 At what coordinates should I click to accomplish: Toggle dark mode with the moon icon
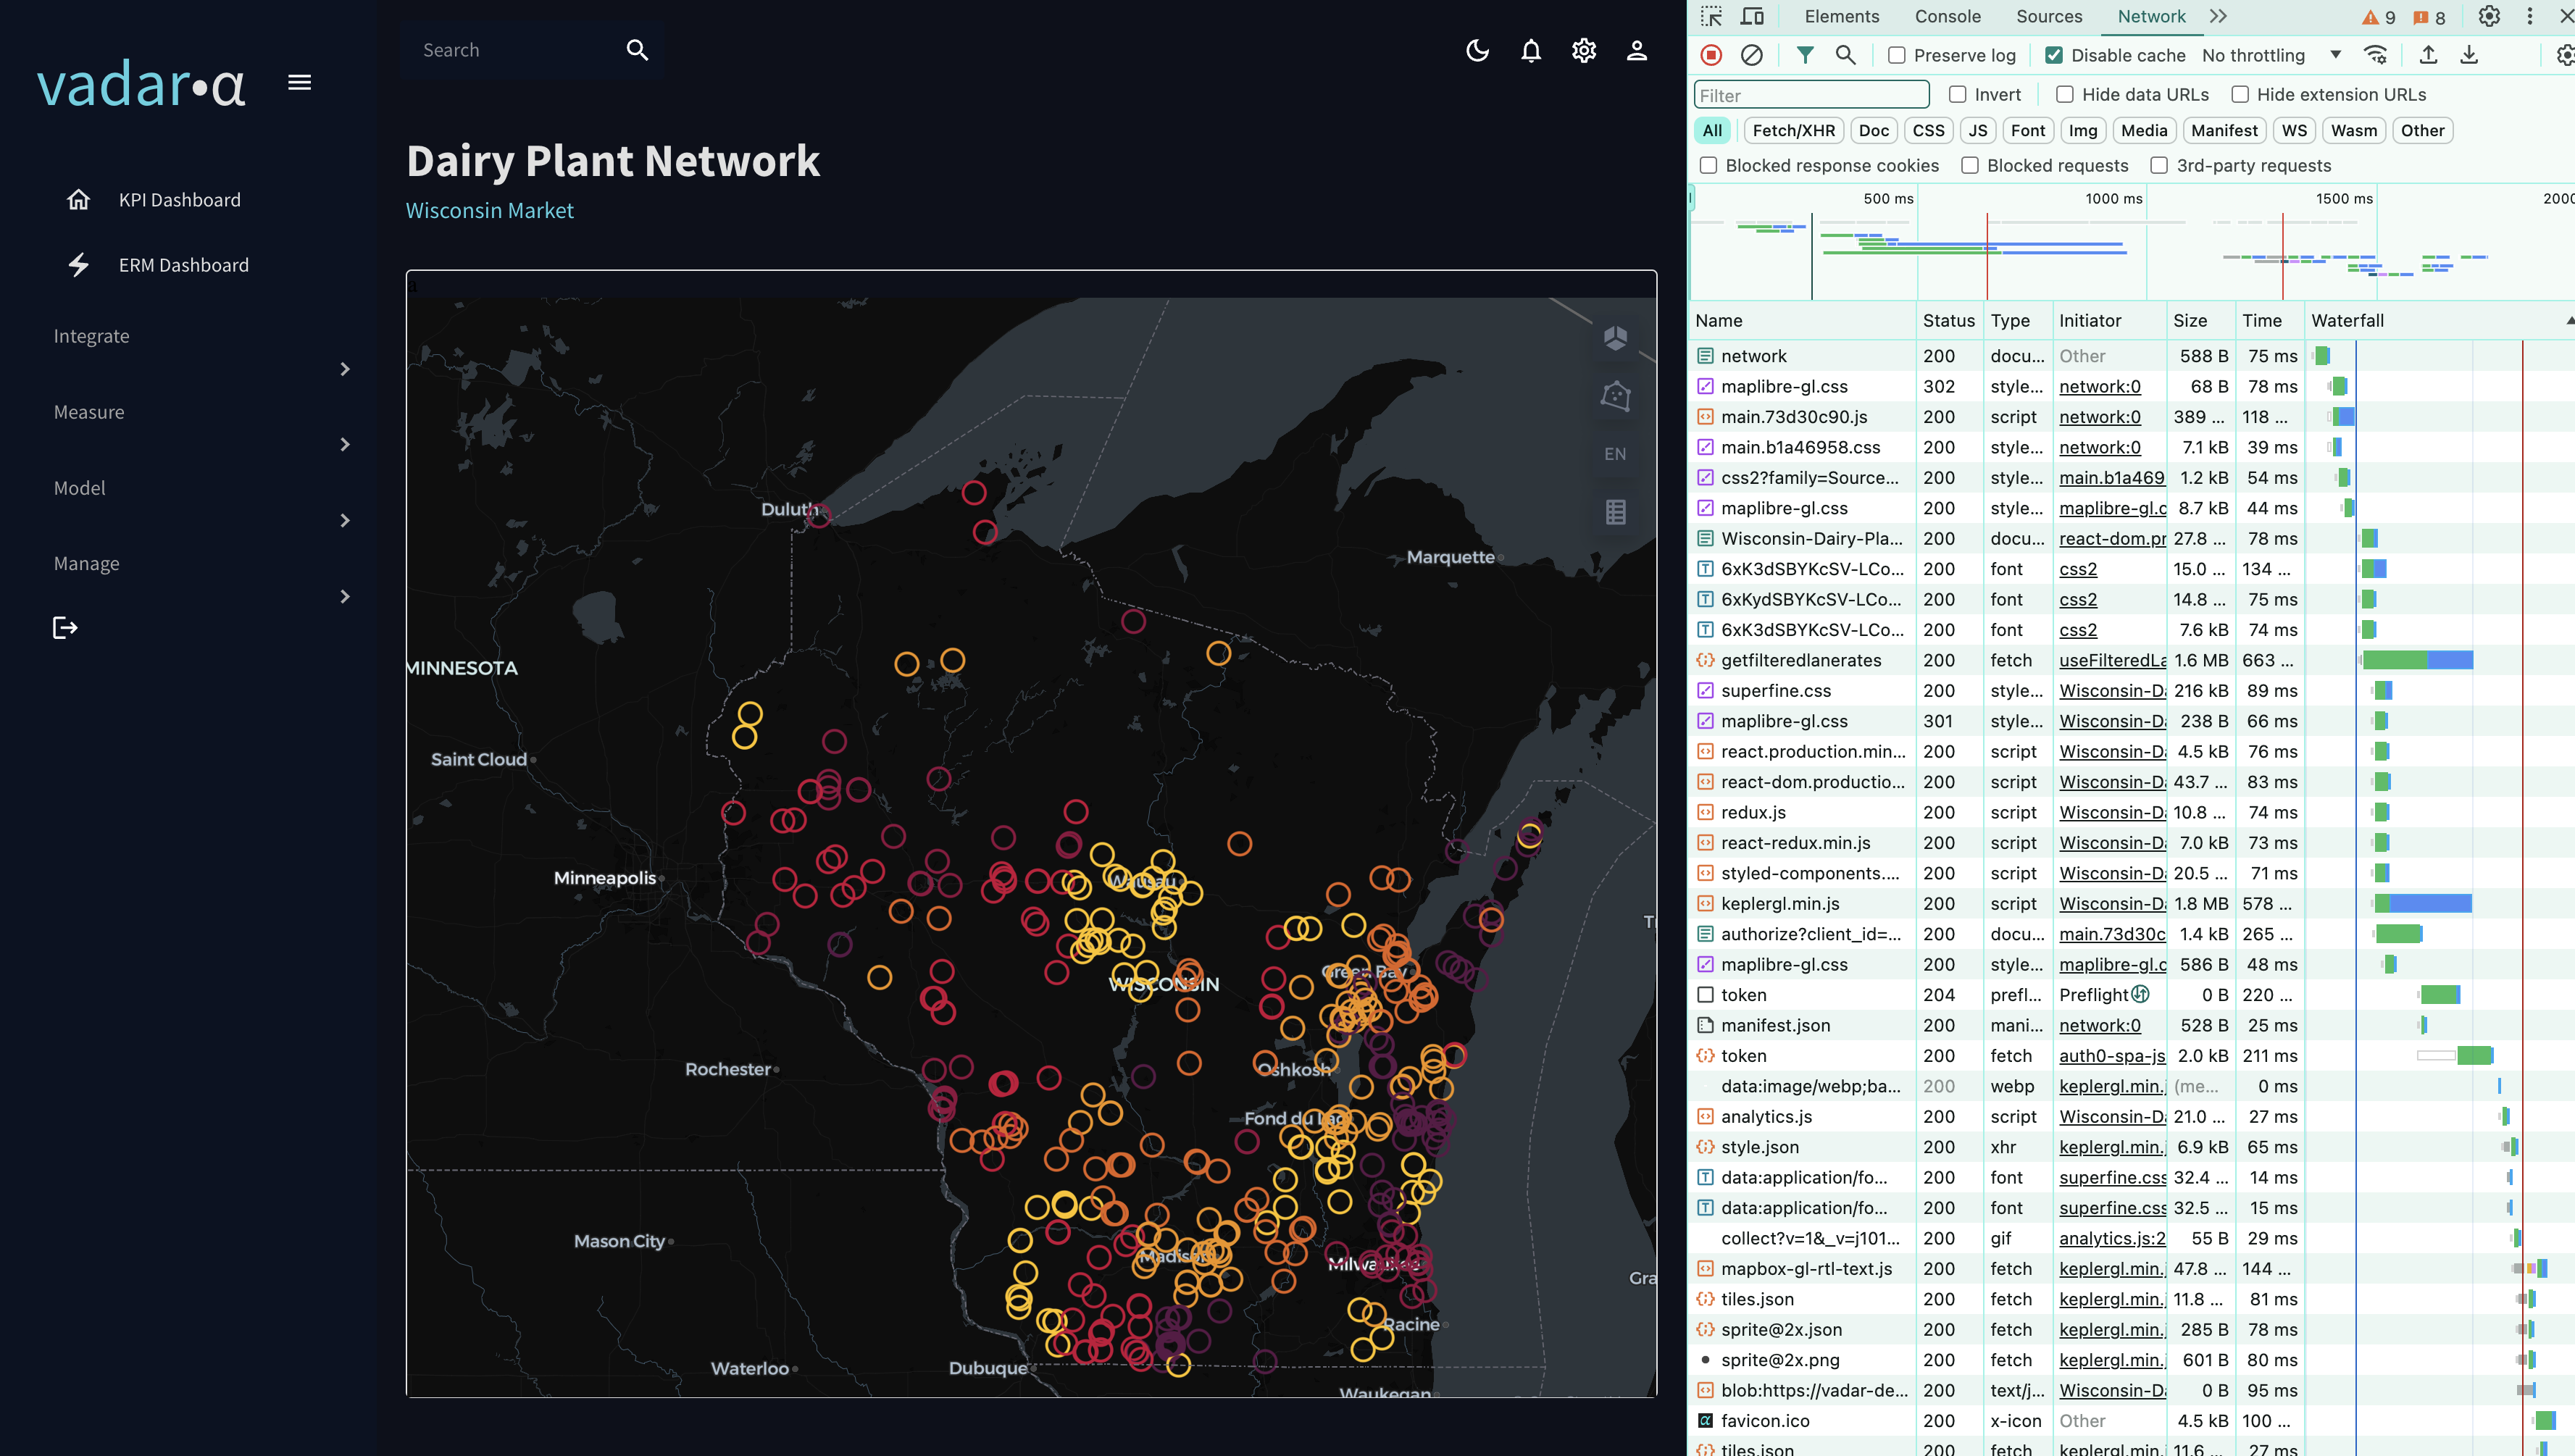[1478, 50]
